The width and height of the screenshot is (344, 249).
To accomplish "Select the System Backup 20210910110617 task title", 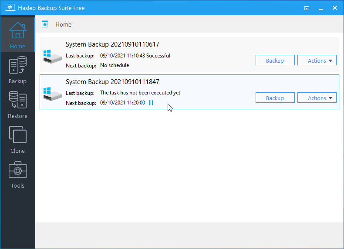I will tap(112, 44).
